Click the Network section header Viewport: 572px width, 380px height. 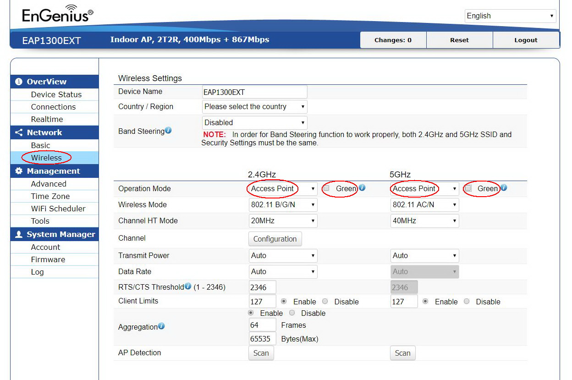(x=55, y=132)
